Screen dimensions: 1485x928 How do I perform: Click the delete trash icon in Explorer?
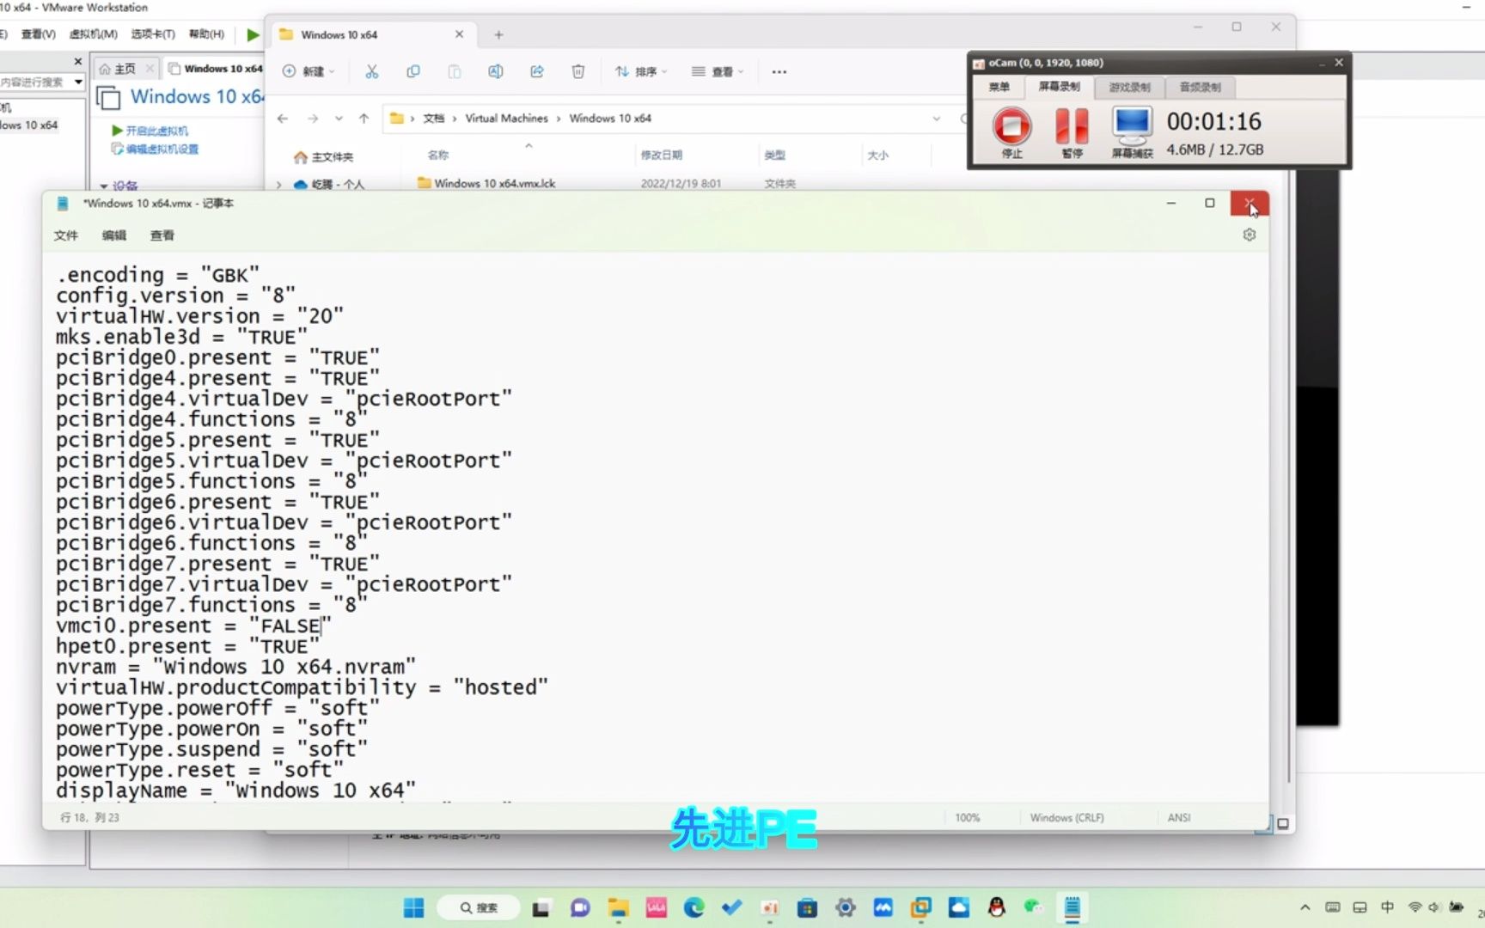578,71
